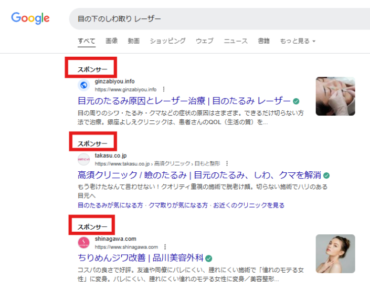Click the https://www.shinagawa.com URL text
This screenshot has height=289, width=370.
[126, 247]
